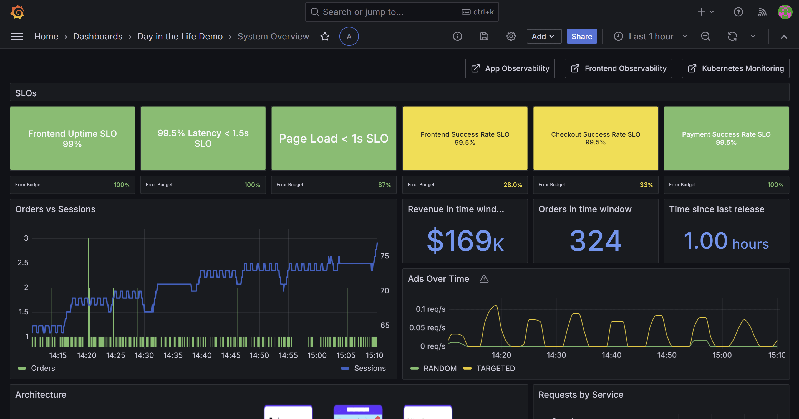Image resolution: width=799 pixels, height=419 pixels.
Task: Go to Dashboards breadcrumb
Action: tap(98, 37)
